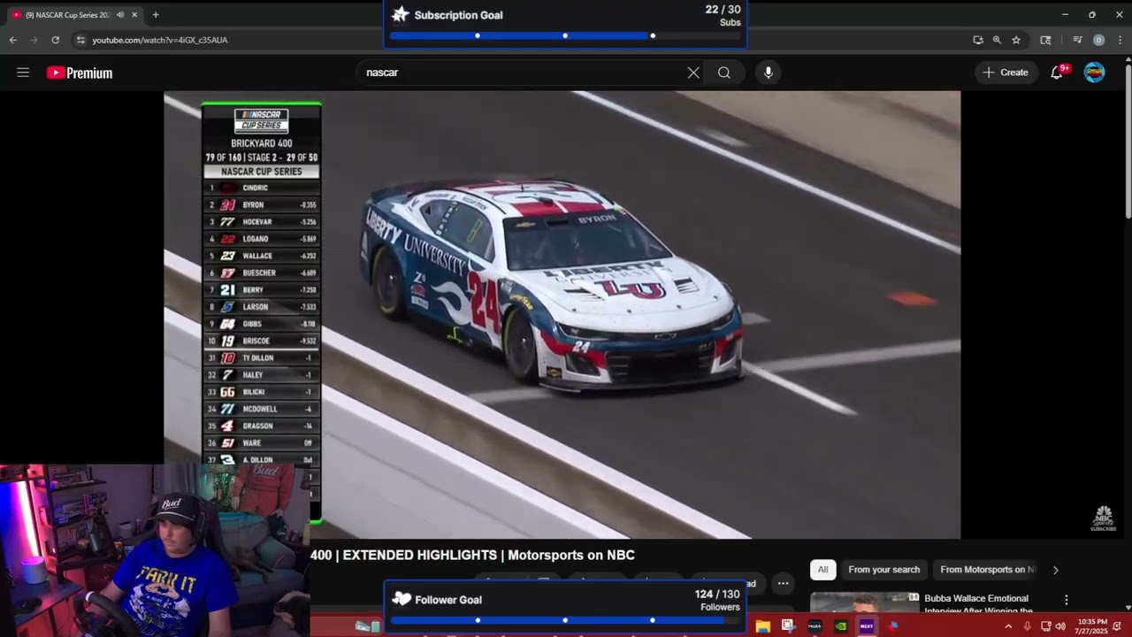Click the Bubba Wallace video thumbnail
1132x637 pixels.
pyautogui.click(x=864, y=602)
